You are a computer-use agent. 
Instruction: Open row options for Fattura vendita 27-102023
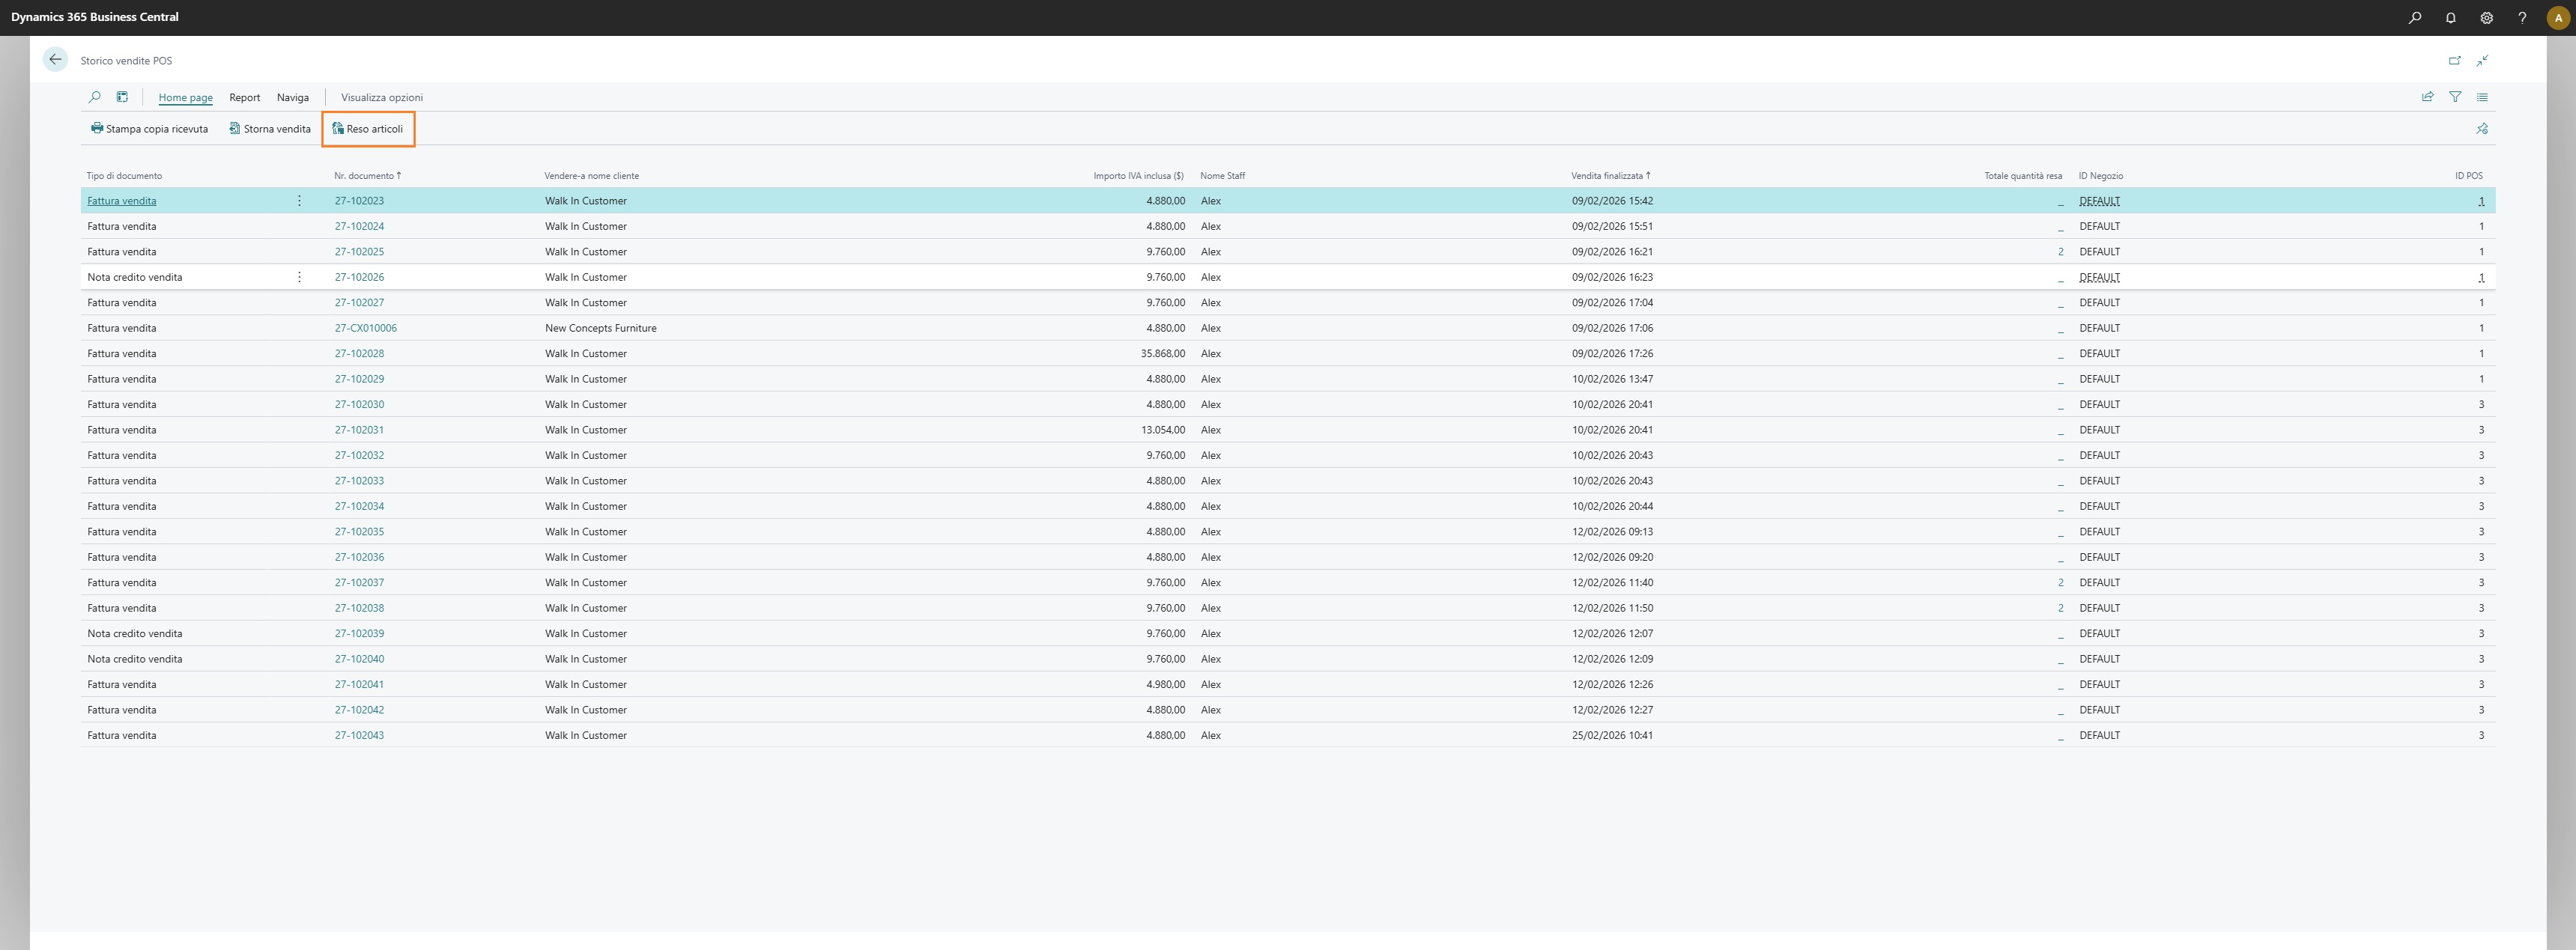299,201
